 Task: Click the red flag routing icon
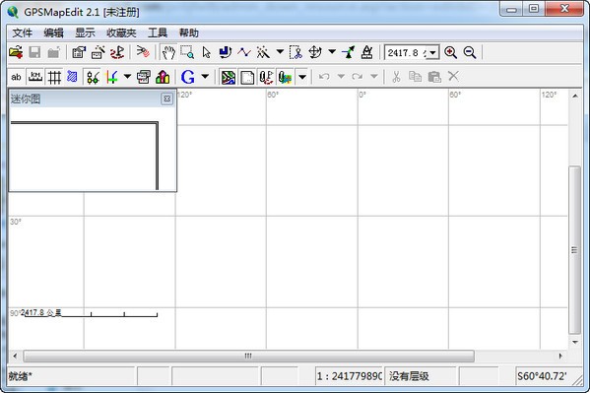(x=117, y=52)
